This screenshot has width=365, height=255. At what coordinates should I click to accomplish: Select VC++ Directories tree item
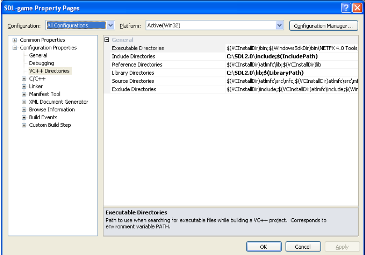point(49,71)
